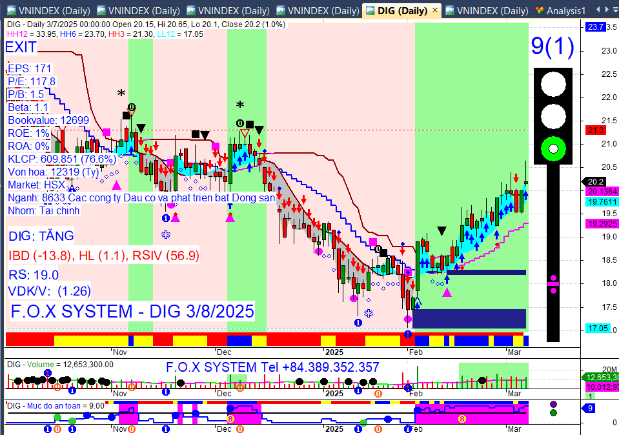Viewport: 619px width, 435px height.
Task: Click the green 12,653,30 volume axis label
Action: (x=600, y=378)
